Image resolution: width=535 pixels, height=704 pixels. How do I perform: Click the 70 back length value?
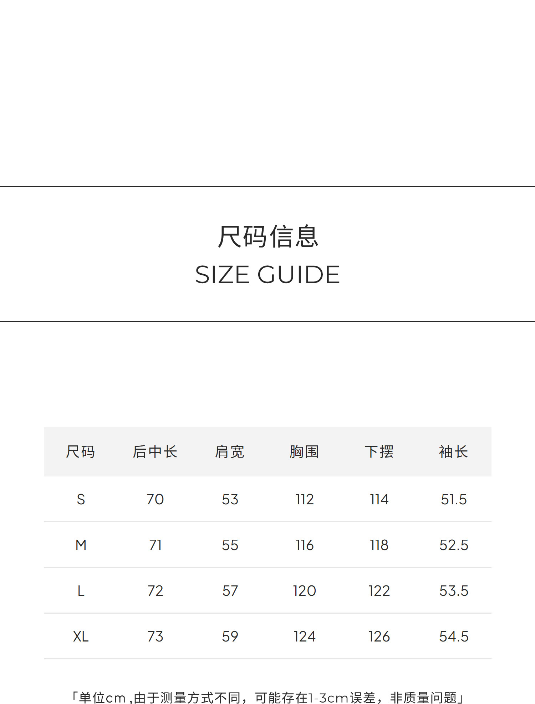[155, 499]
